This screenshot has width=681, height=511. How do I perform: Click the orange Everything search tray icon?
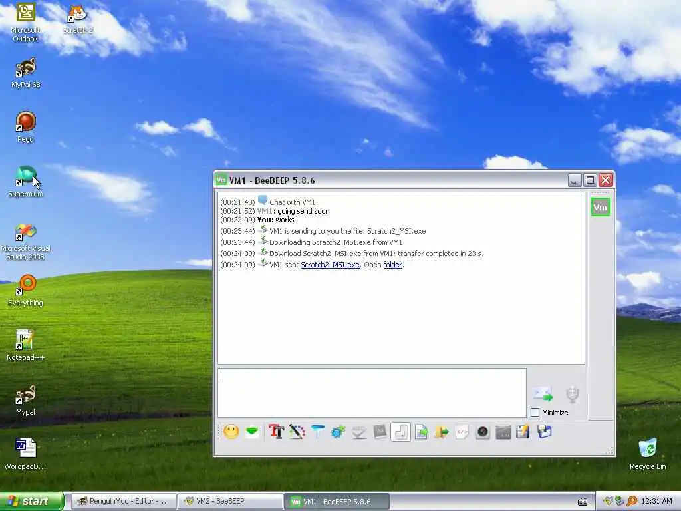coord(632,502)
